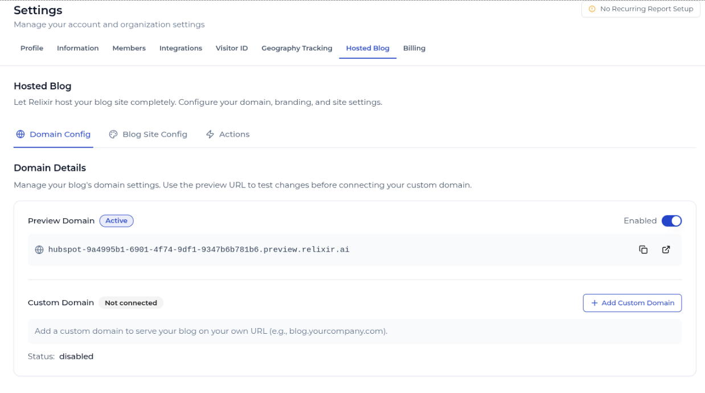
Task: Select the Hosted Blog tab
Action: pyautogui.click(x=368, y=48)
